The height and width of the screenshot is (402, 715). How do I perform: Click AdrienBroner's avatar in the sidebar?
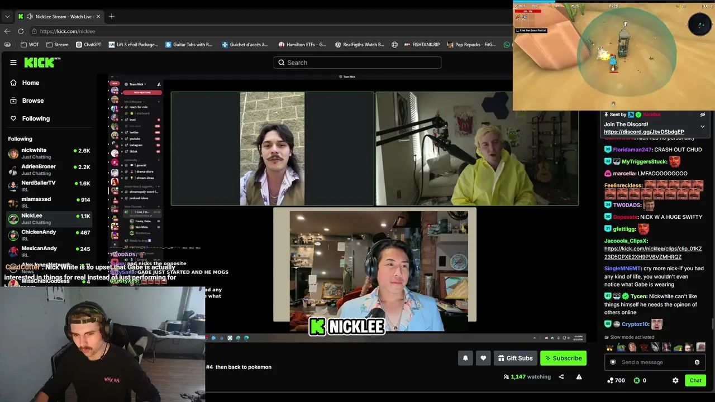pyautogui.click(x=13, y=170)
